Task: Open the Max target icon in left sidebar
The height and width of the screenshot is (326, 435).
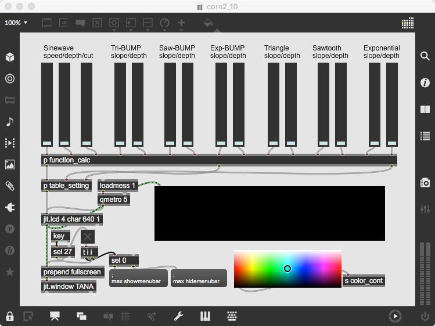Action: 10,79
